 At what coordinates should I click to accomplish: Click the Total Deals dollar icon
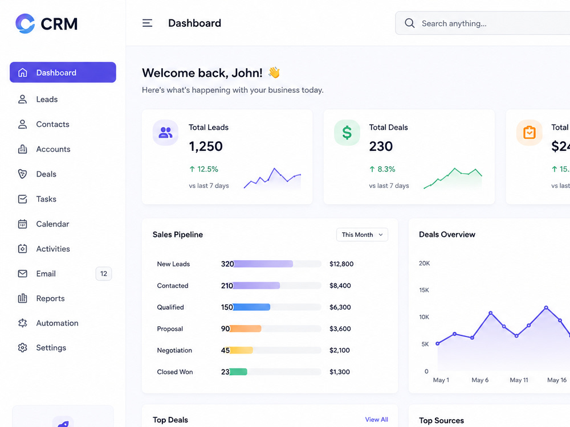[x=347, y=133]
